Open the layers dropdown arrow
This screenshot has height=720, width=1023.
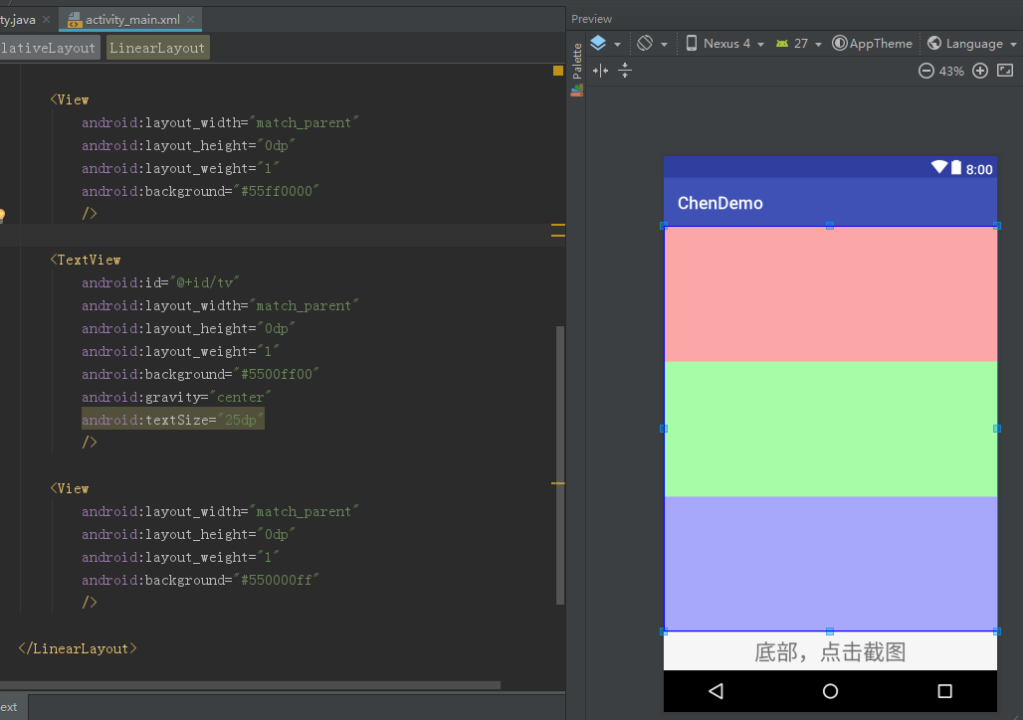pos(617,45)
